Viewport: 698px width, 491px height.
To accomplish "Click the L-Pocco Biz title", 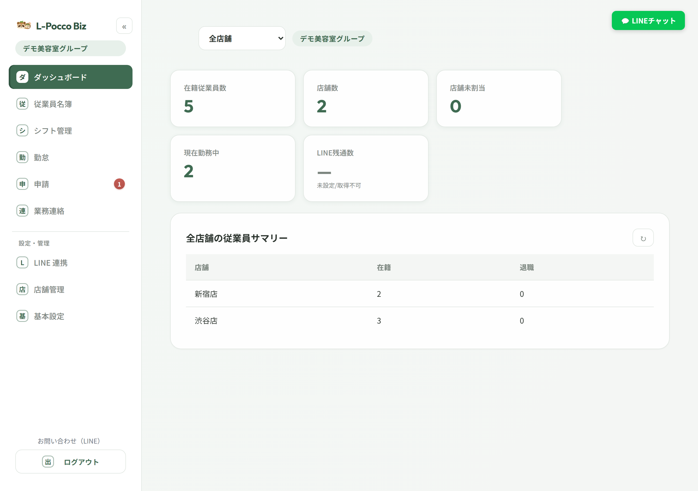I will point(61,26).
